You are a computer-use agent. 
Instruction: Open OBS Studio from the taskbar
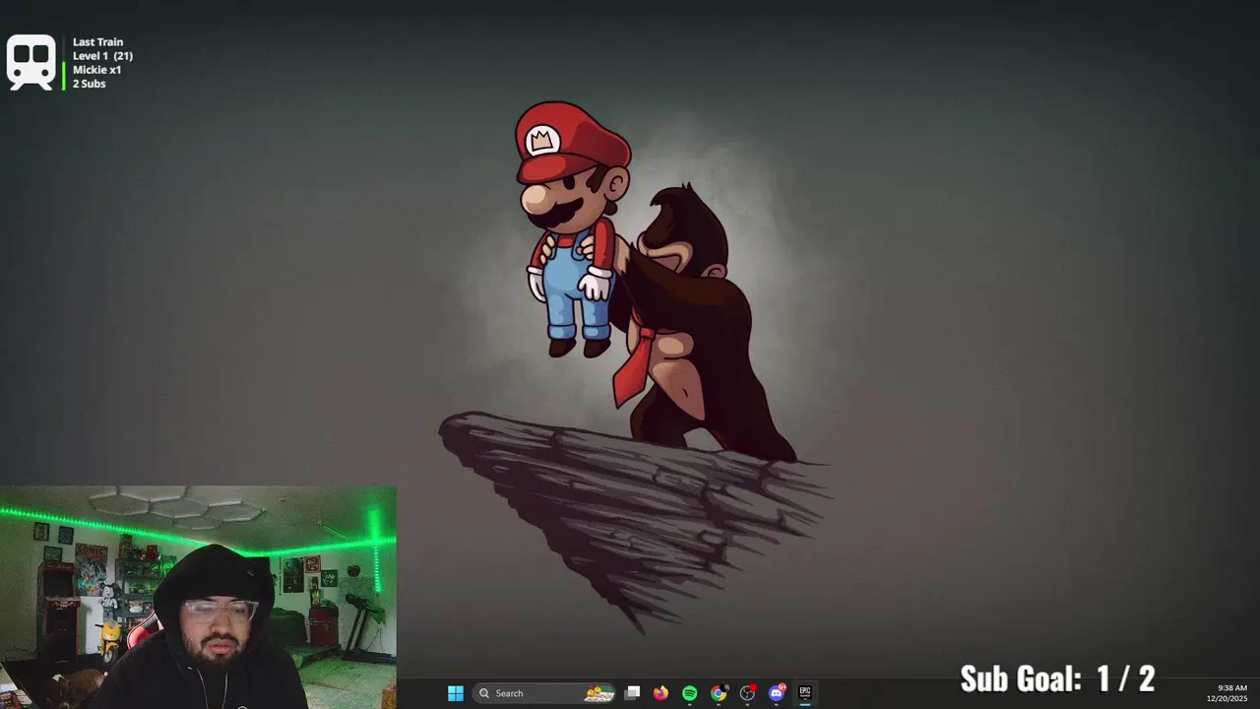(x=747, y=693)
